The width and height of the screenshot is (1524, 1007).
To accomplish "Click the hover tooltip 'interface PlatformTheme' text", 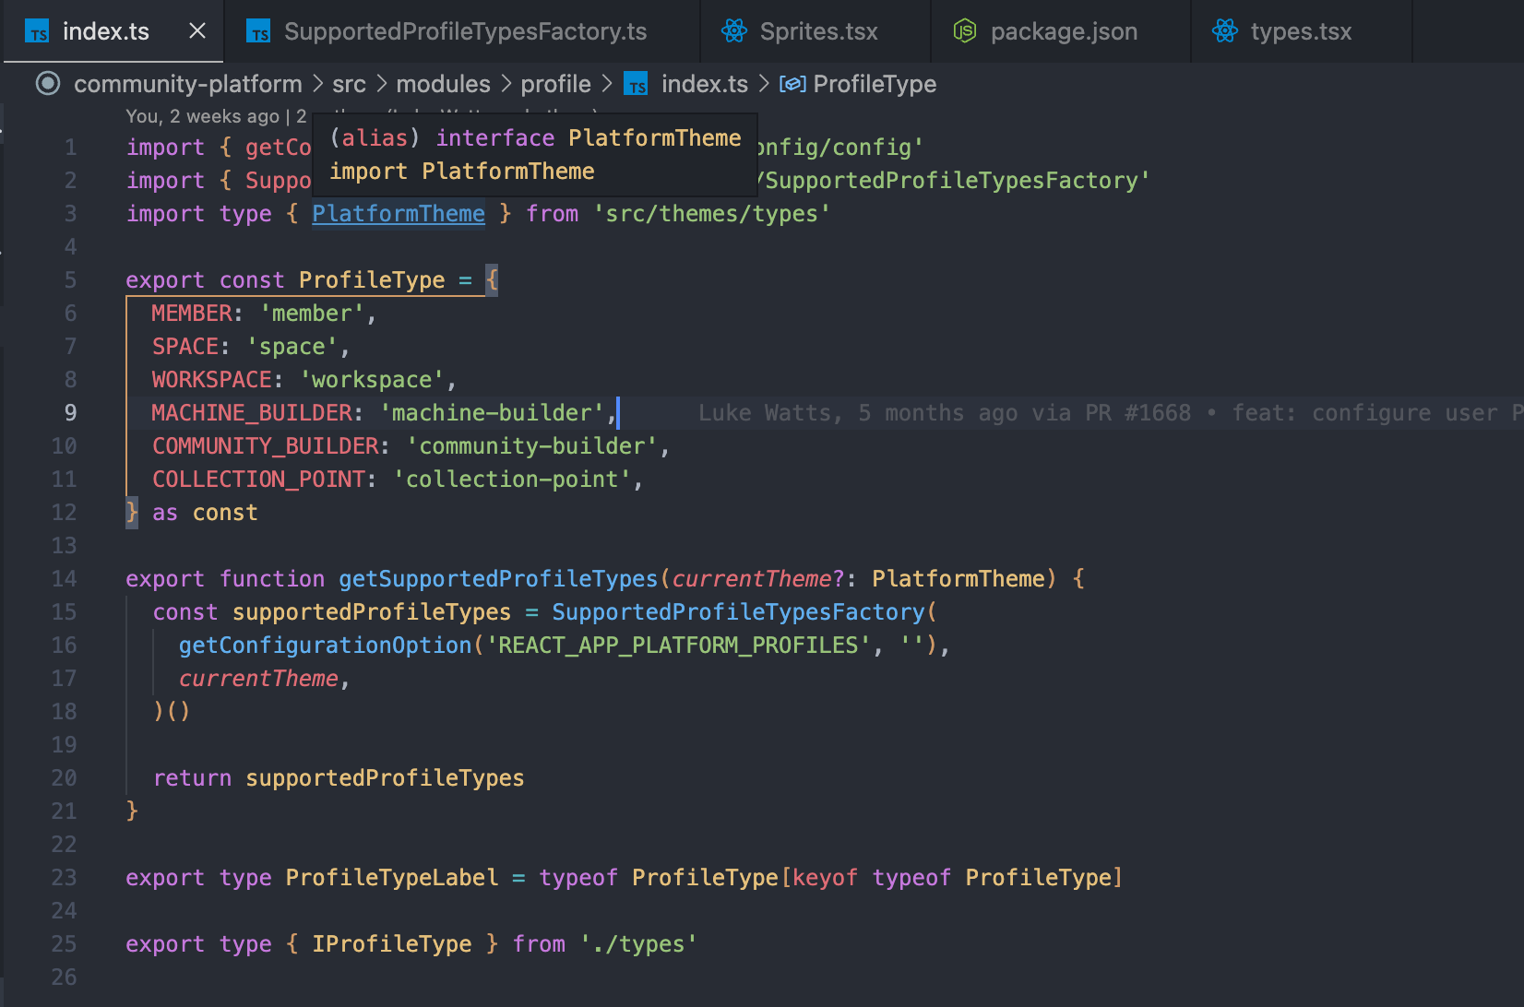I will [589, 138].
